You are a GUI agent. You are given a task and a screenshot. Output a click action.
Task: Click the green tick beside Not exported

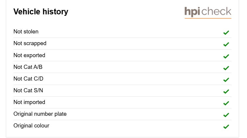pyautogui.click(x=226, y=56)
